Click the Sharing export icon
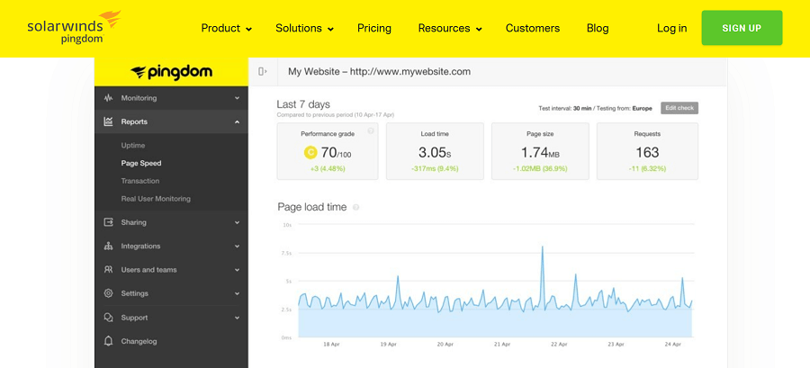The height and width of the screenshot is (368, 810). pyautogui.click(x=109, y=222)
